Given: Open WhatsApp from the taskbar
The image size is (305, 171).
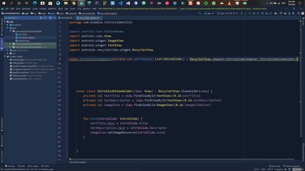Looking at the screenshot, I should coord(214,3).
